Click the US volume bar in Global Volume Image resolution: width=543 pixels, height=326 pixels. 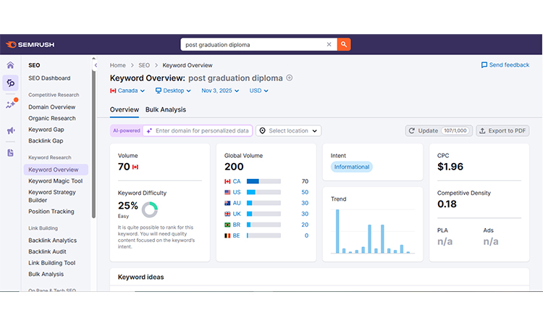pos(264,192)
